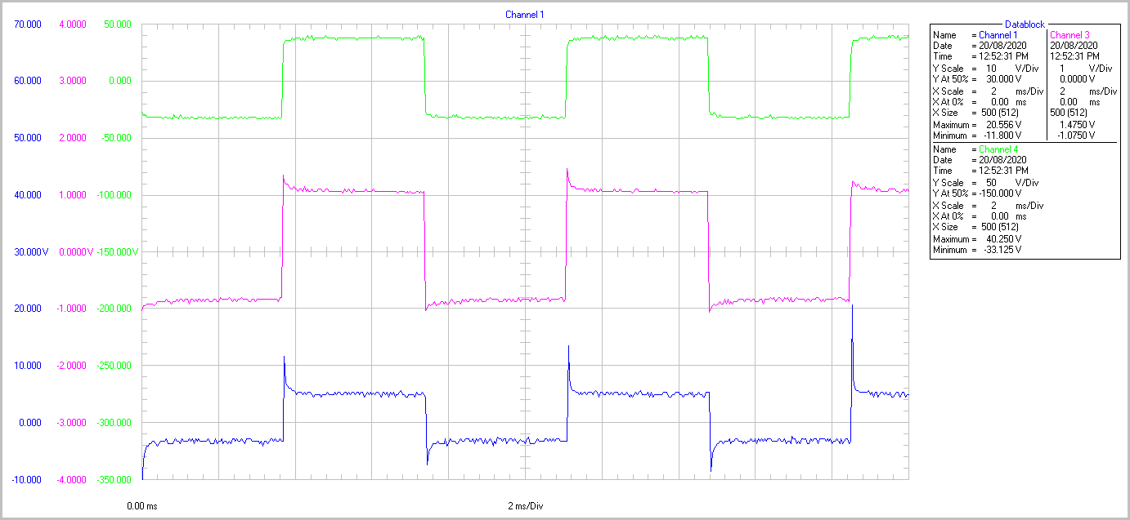Click the magenta '3.0000' axis label

point(73,81)
